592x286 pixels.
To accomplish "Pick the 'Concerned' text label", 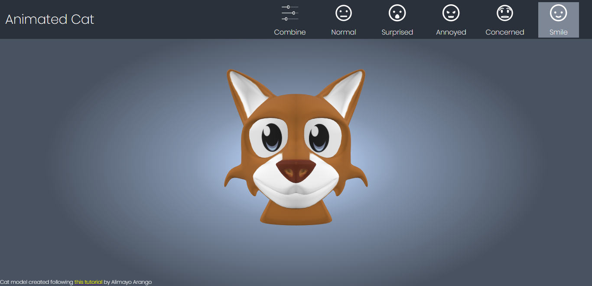I will click(504, 32).
